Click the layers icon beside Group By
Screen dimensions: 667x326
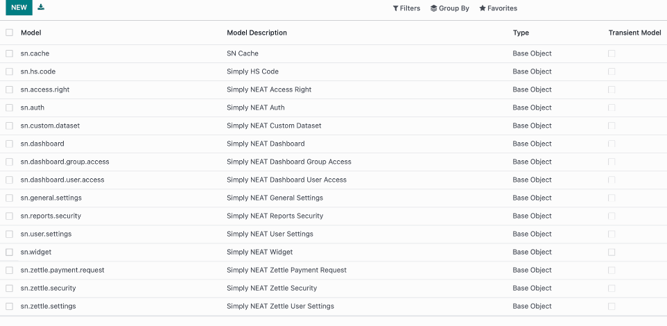[x=433, y=8]
